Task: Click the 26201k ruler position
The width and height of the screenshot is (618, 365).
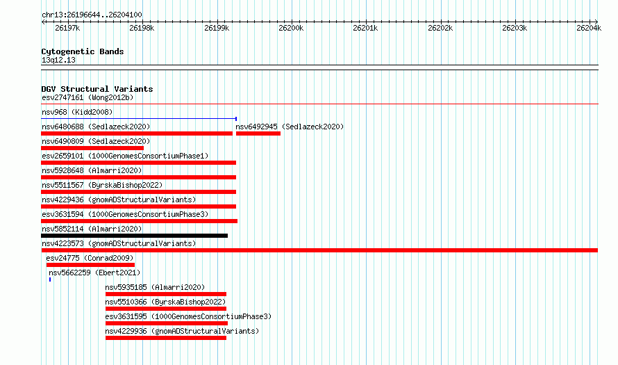Action: coord(365,28)
